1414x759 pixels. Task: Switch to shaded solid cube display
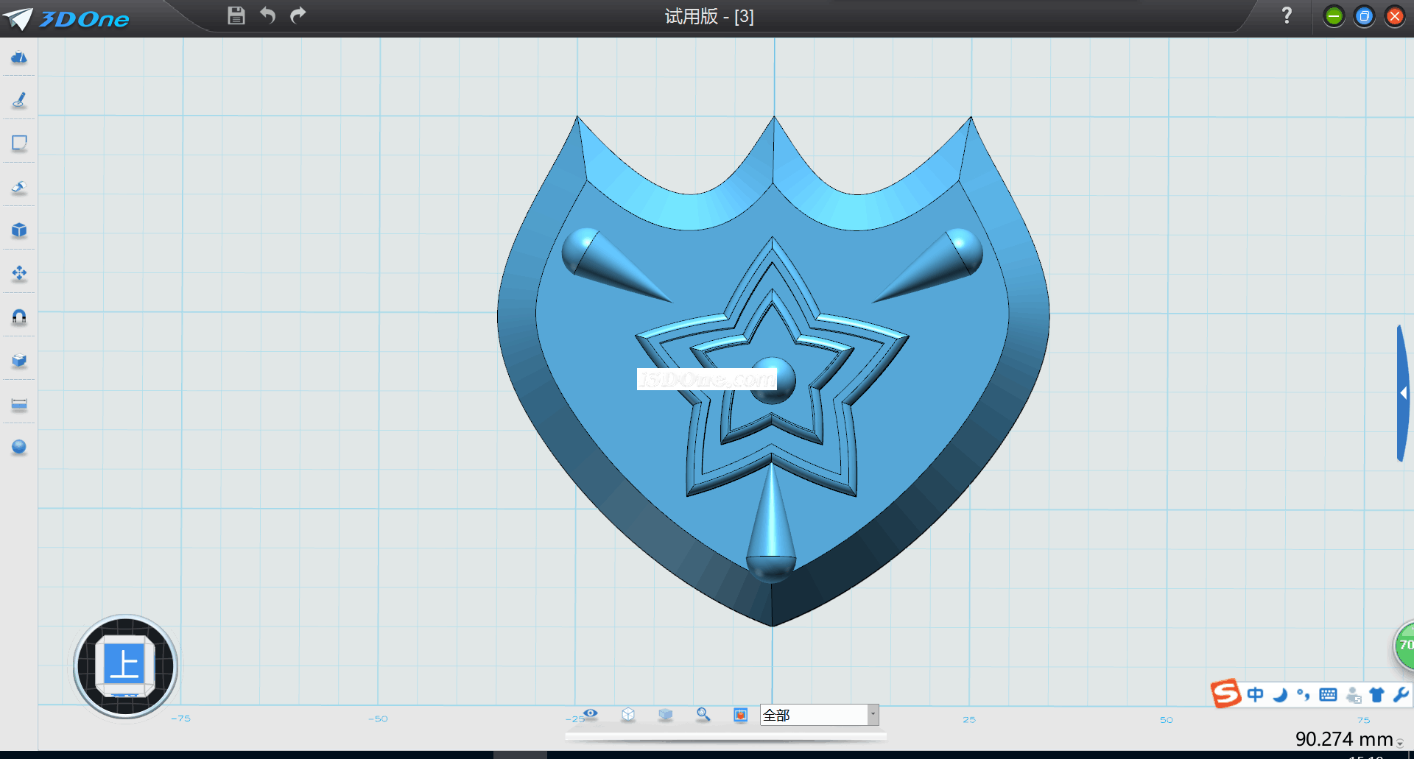(x=666, y=714)
